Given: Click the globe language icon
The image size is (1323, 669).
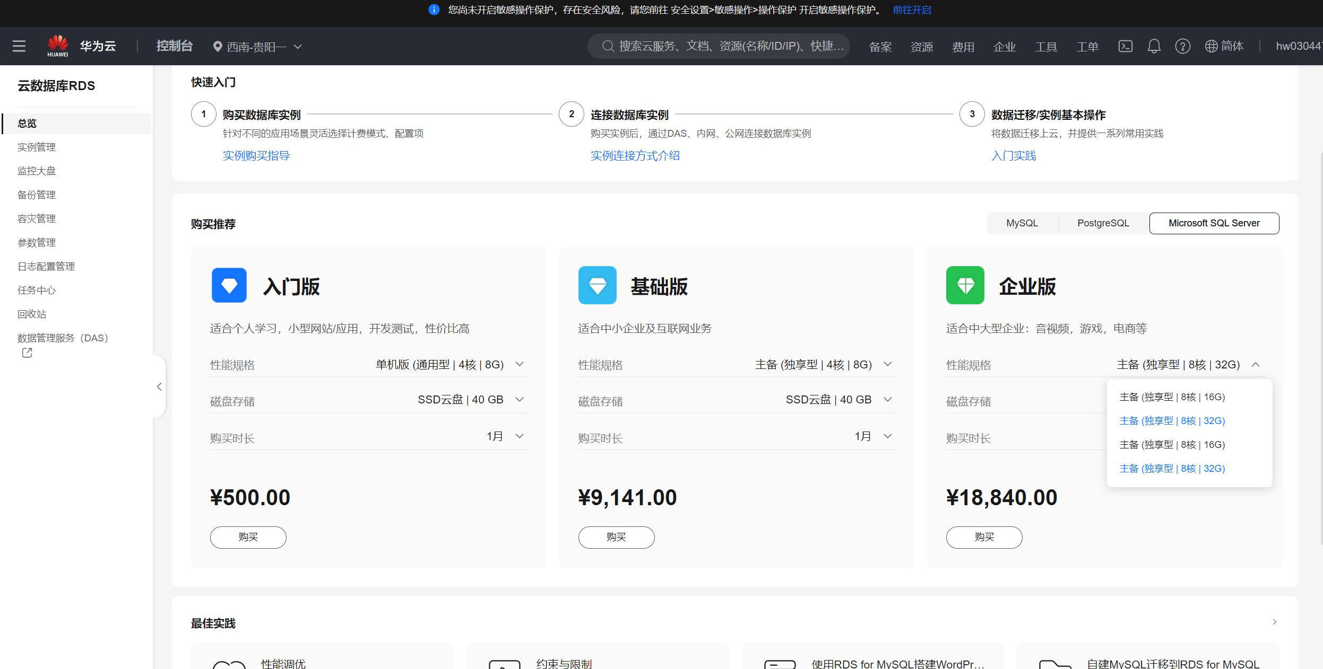Looking at the screenshot, I should coord(1211,46).
